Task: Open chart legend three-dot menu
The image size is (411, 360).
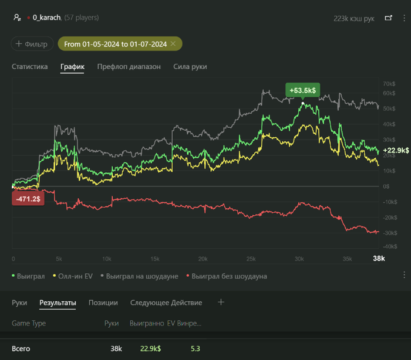Action: click(x=403, y=275)
